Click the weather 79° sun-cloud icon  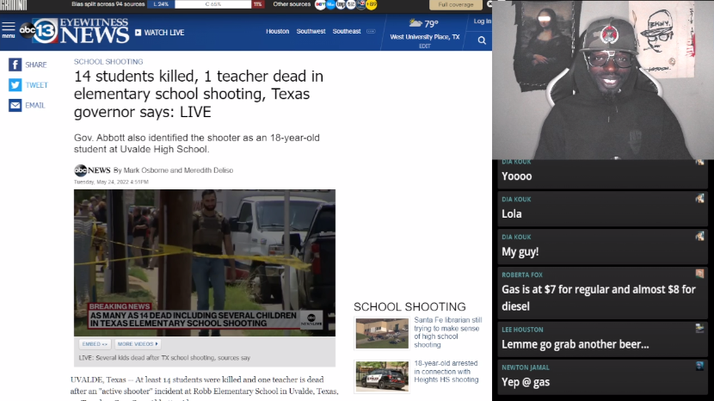point(415,23)
